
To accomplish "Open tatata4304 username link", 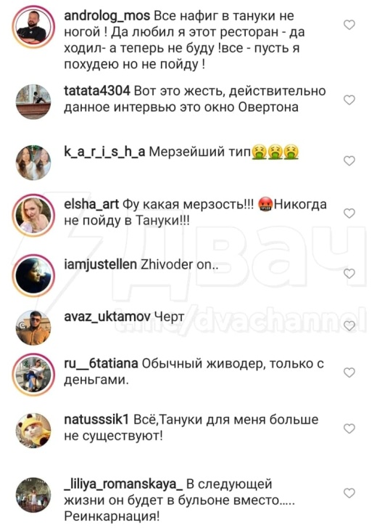I will click(96, 91).
